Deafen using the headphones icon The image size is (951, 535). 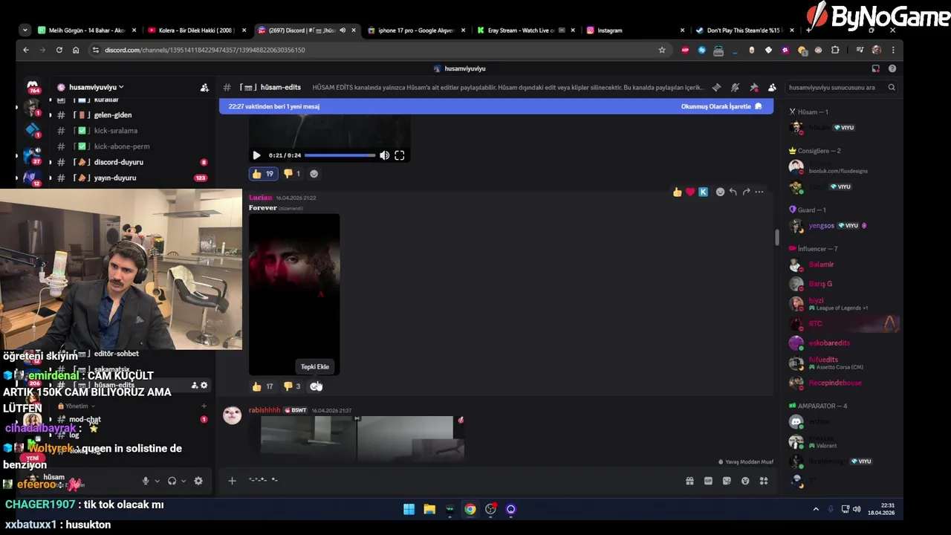pyautogui.click(x=172, y=481)
